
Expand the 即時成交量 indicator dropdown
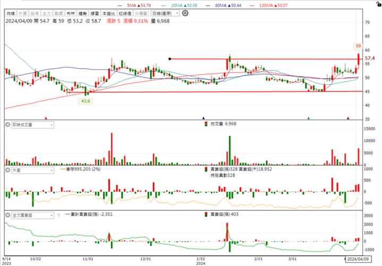(52, 125)
